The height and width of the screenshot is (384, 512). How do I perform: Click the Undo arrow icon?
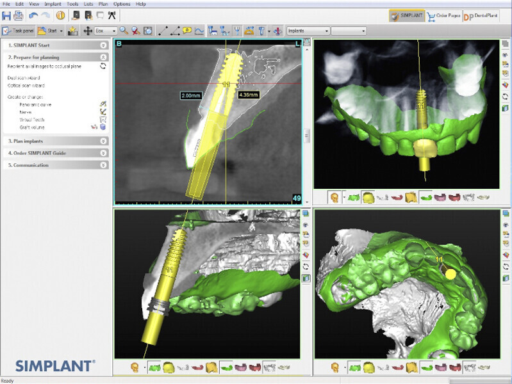click(33, 15)
